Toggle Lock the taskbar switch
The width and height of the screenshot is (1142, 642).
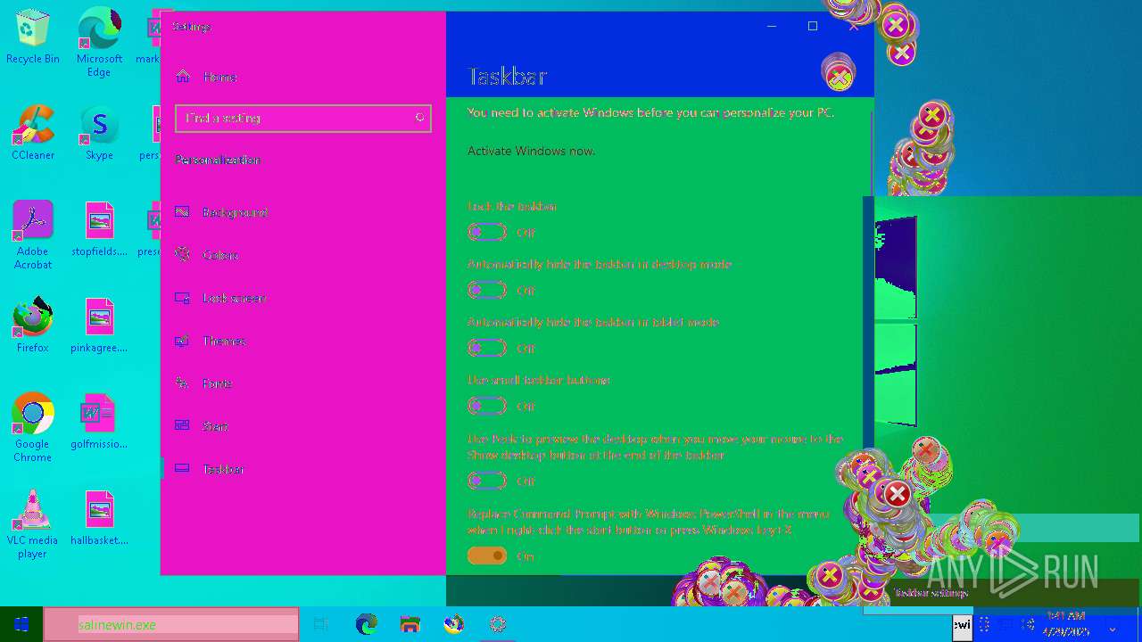[487, 232]
